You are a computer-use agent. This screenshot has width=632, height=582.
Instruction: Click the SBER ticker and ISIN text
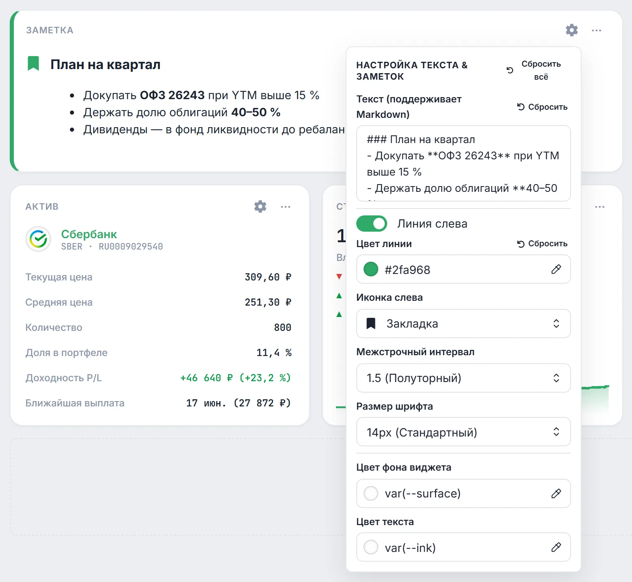[112, 247]
